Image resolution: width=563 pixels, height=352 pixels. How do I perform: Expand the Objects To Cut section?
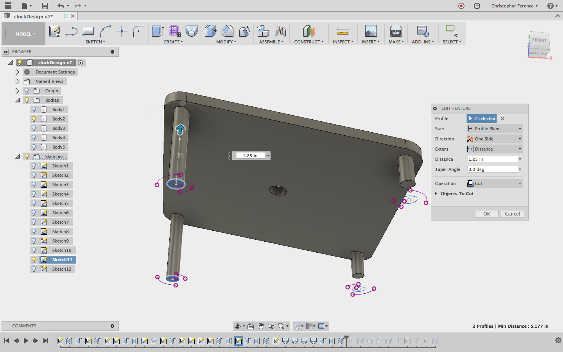(436, 194)
